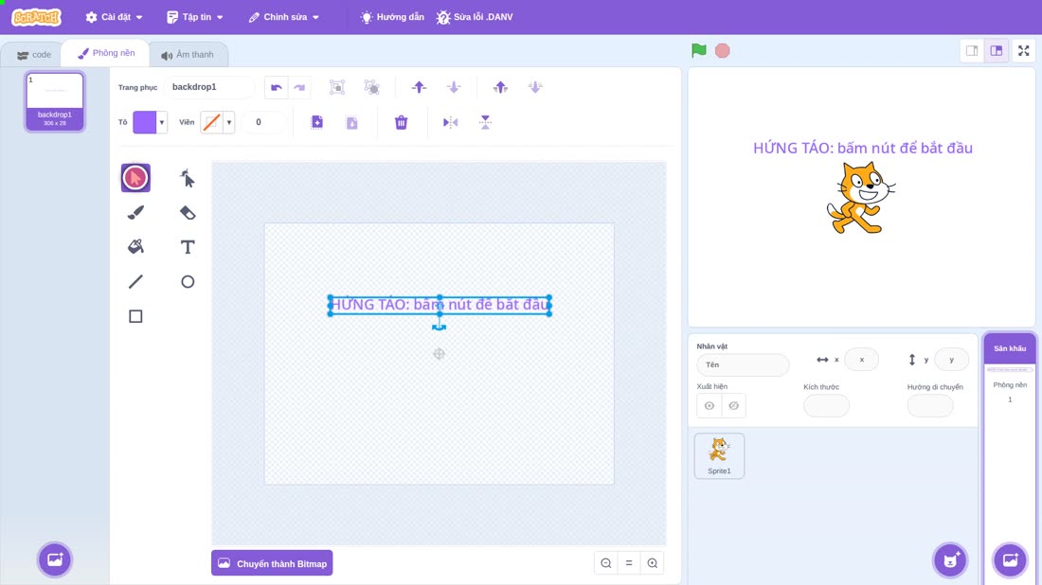
Task: Select the Circle tool
Action: point(188,281)
